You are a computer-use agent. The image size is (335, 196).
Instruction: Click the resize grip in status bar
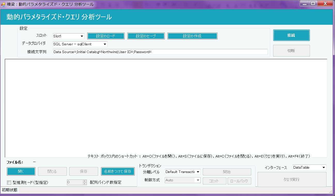coord(330,191)
